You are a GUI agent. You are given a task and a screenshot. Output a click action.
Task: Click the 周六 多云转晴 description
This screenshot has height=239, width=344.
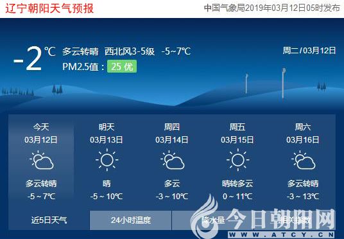point(303,183)
